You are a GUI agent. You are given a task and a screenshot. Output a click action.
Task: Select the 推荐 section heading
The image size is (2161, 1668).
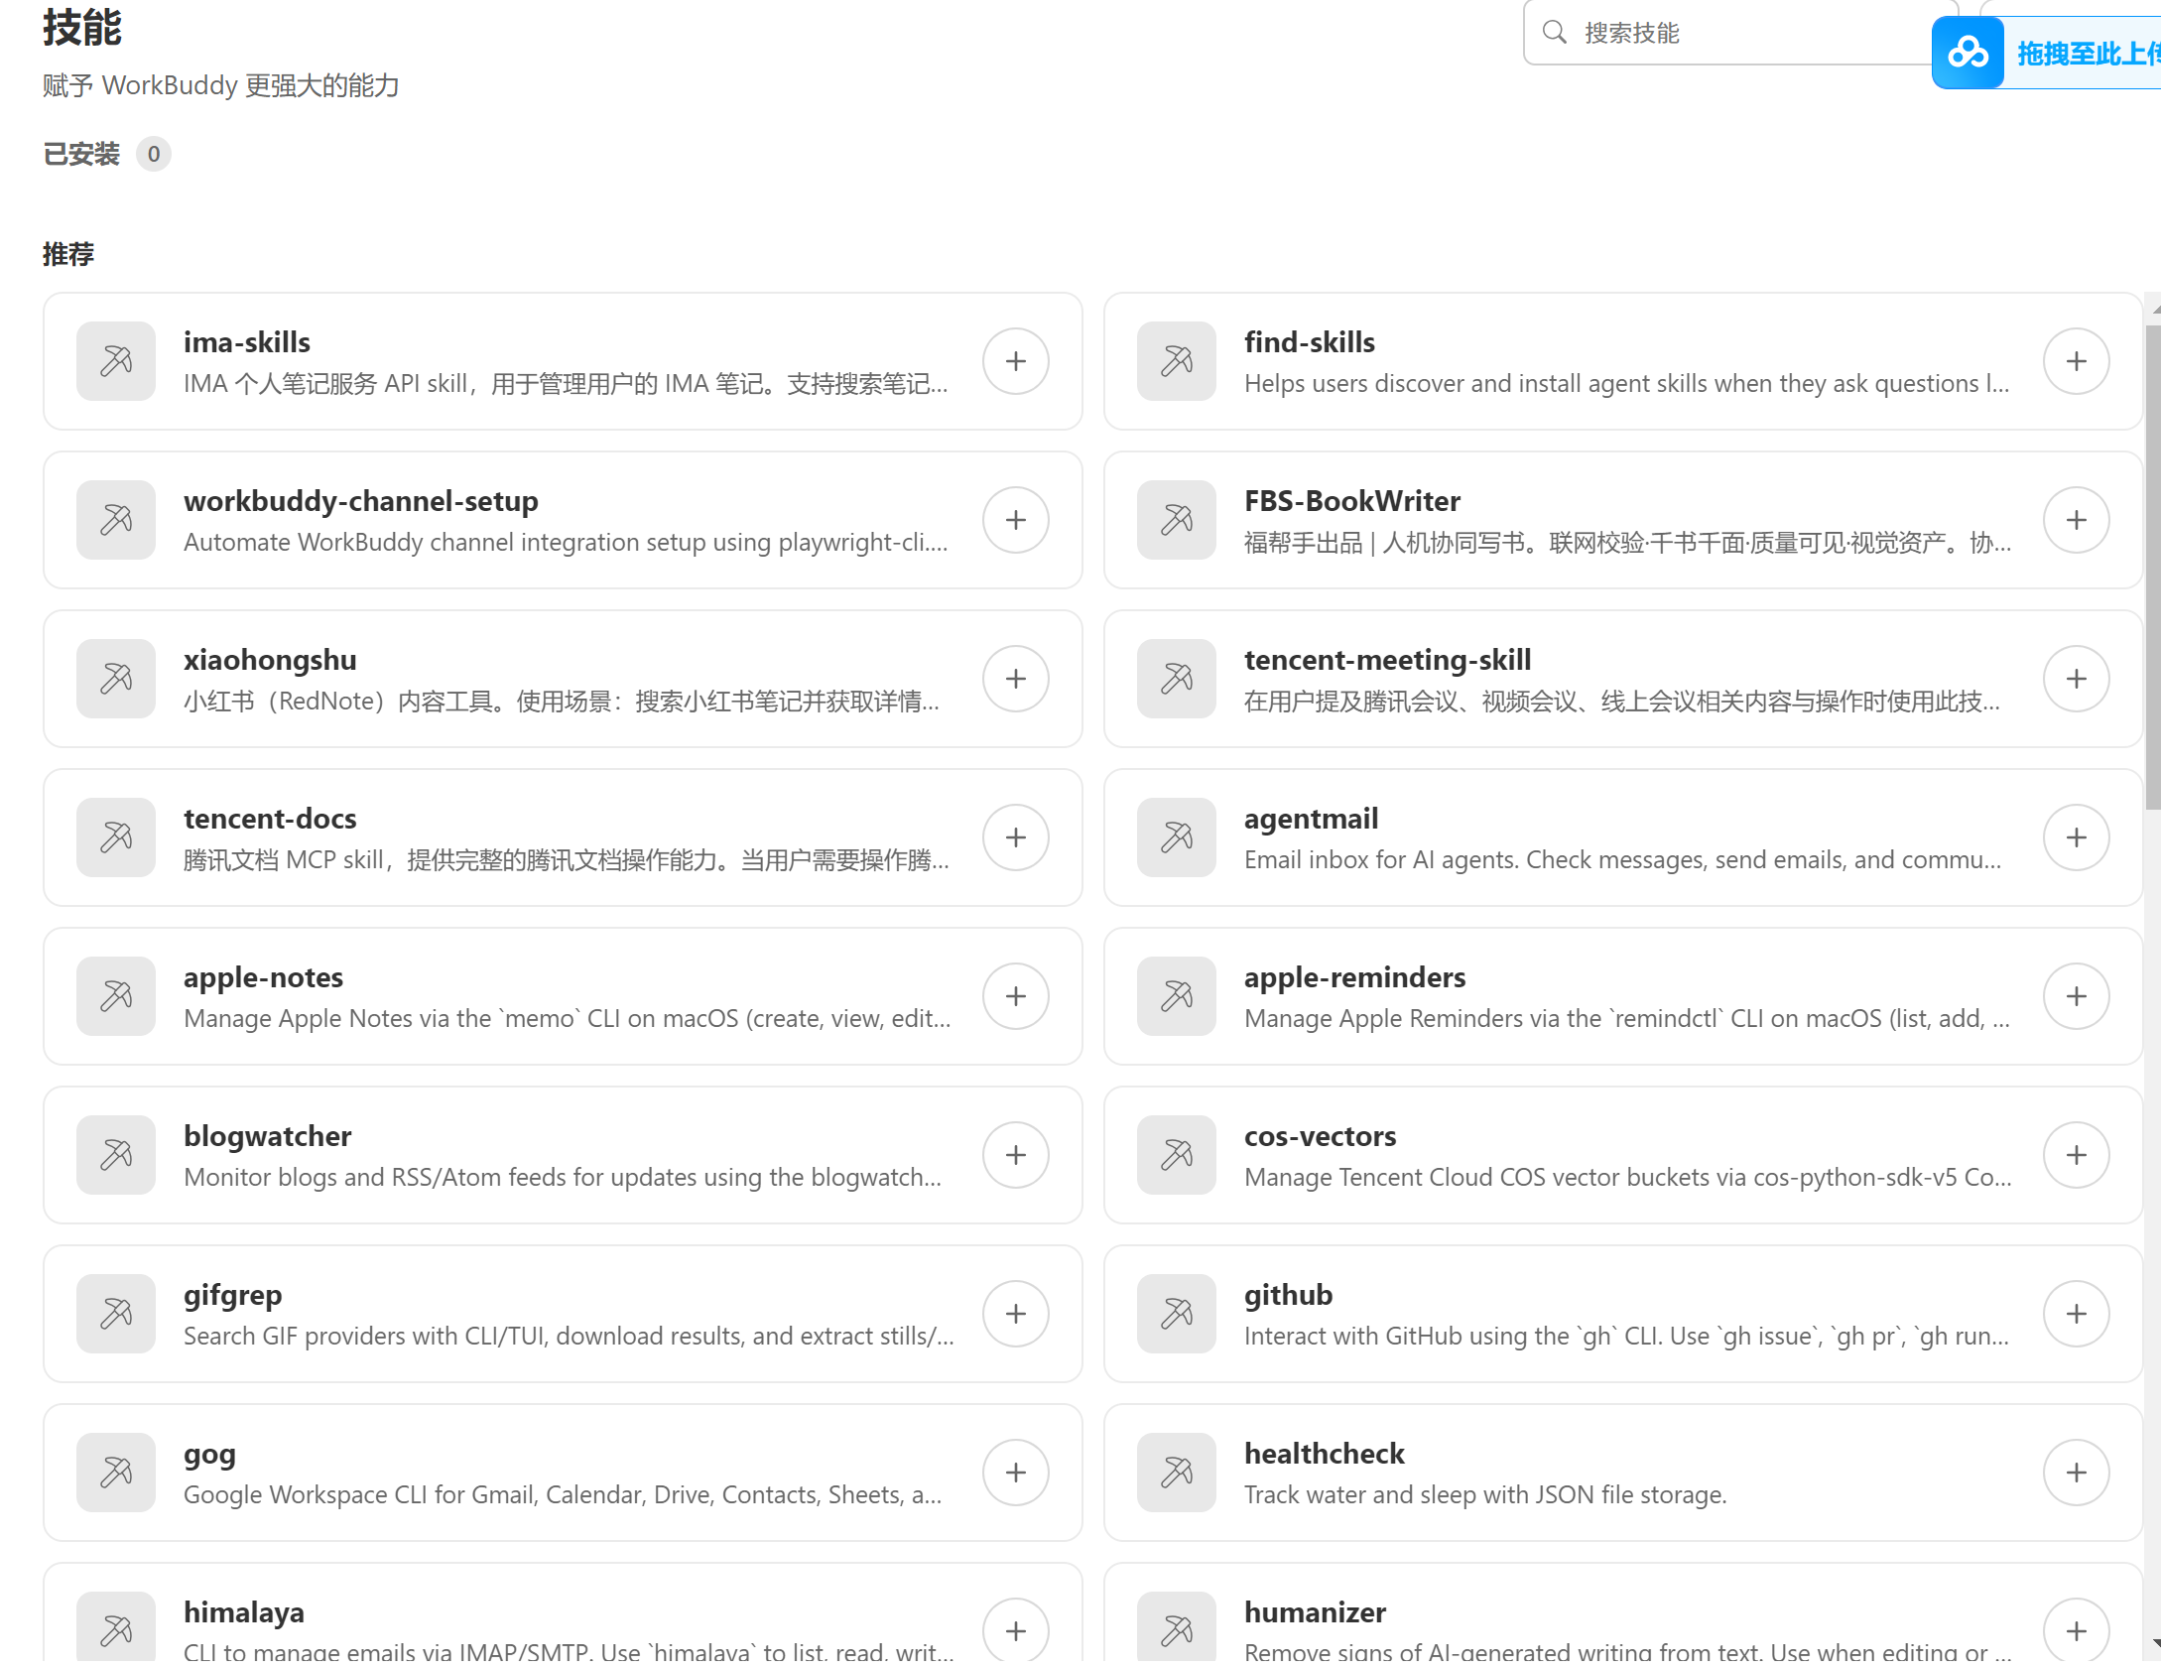(68, 254)
